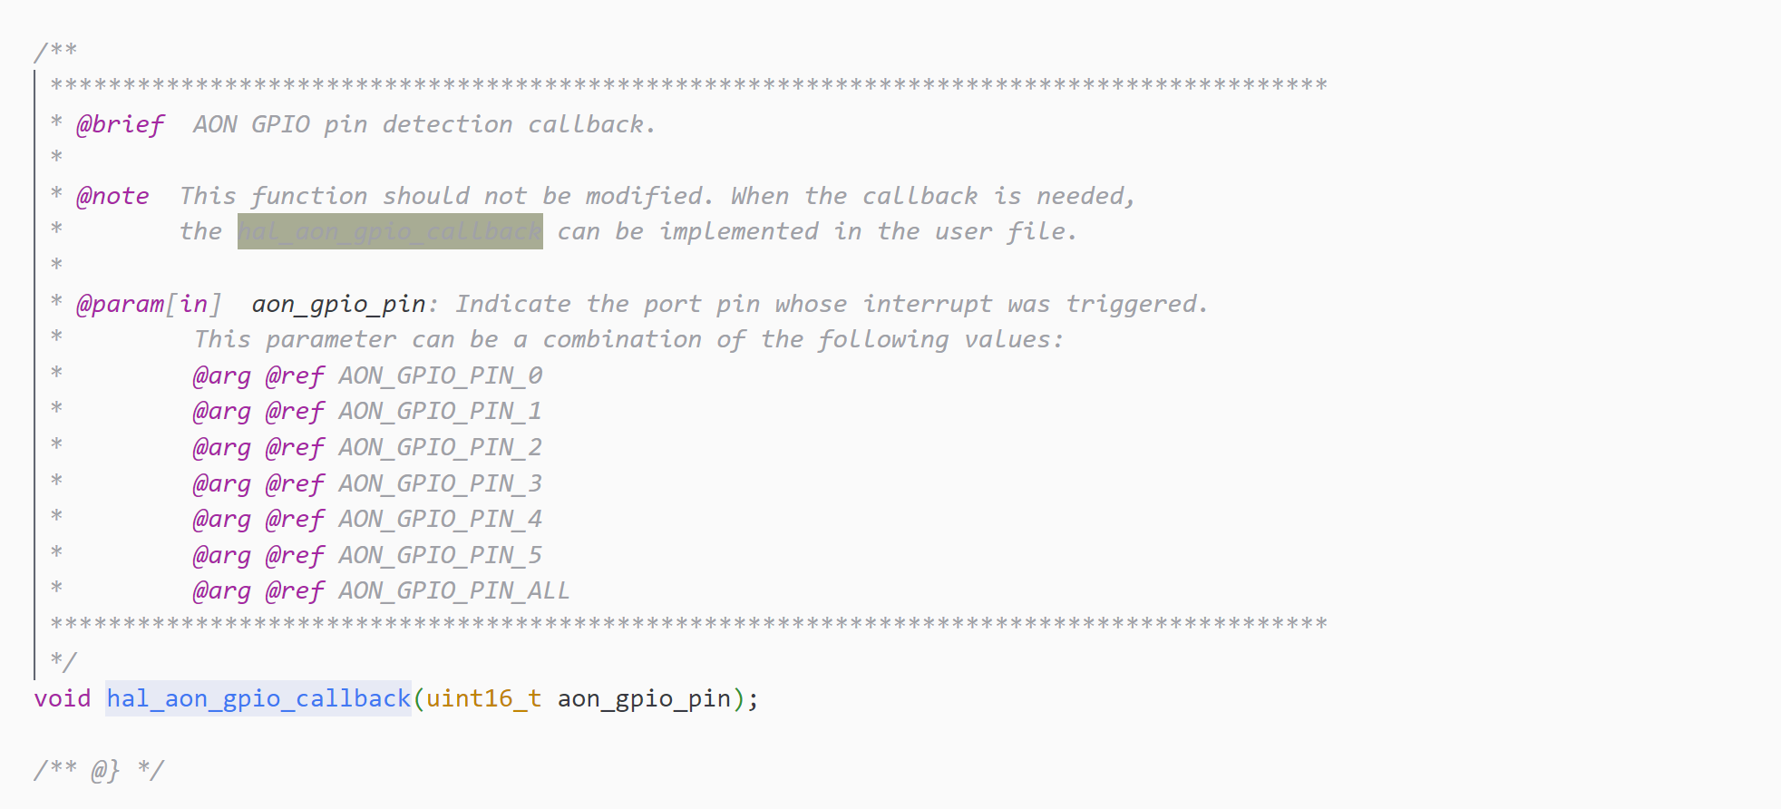Place cursor on the opening /** line
Image resolution: width=1781 pixels, height=809 pixels.
[55, 50]
